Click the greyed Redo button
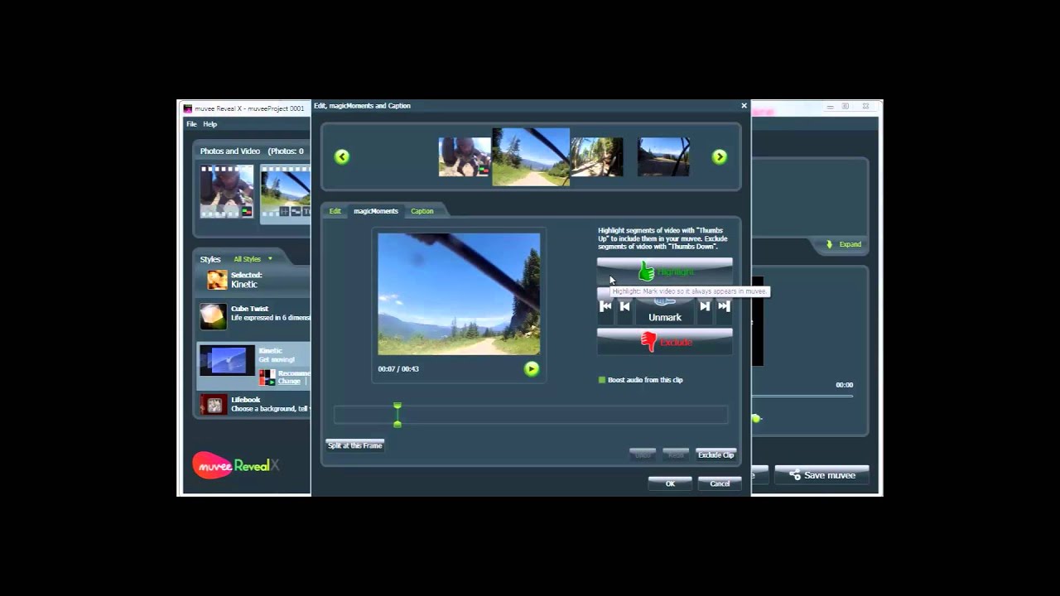1060x596 pixels. tap(676, 454)
